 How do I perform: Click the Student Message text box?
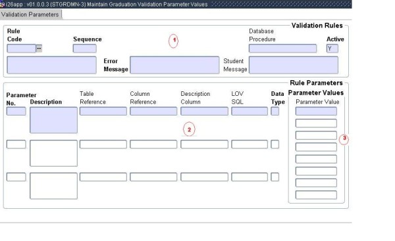point(294,65)
